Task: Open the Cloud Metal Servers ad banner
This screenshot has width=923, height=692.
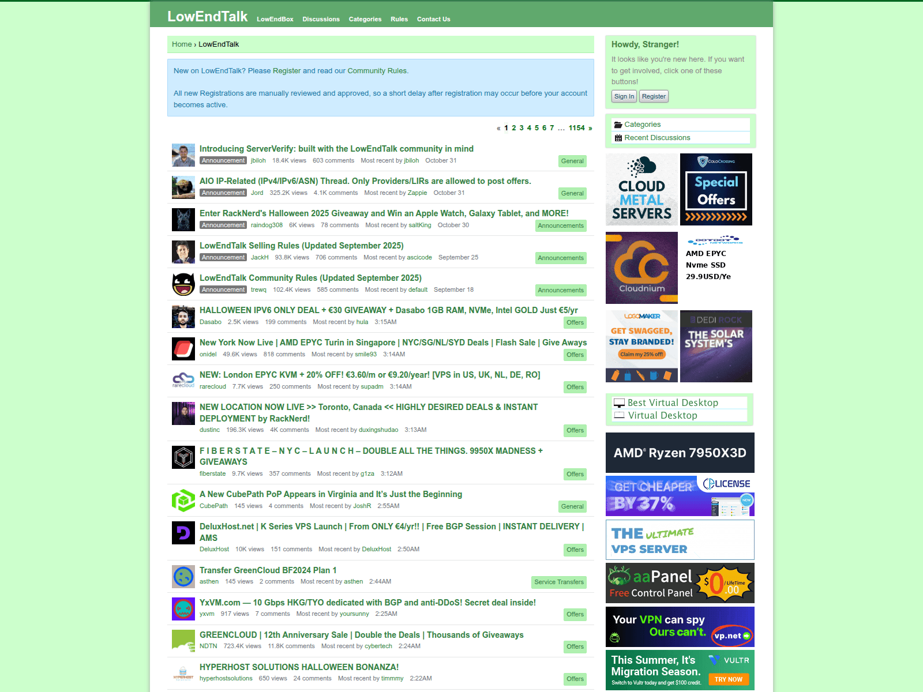Action: coord(641,189)
